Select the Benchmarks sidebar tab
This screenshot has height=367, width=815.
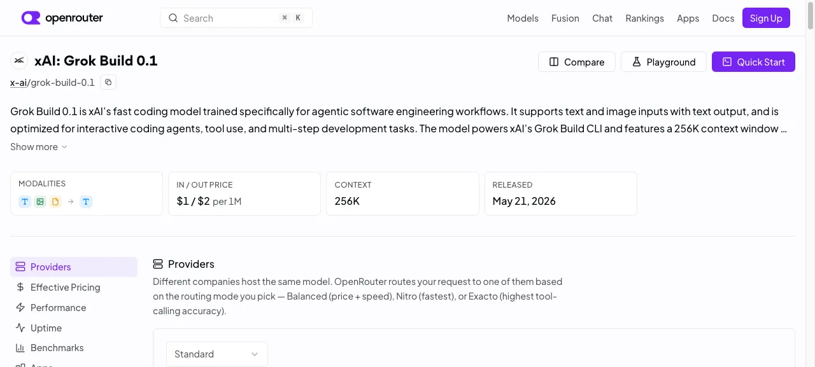[x=74, y=348]
